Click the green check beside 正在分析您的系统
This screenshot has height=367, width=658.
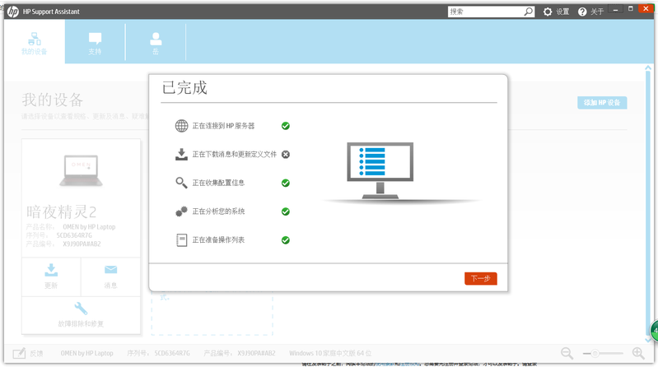[286, 211]
